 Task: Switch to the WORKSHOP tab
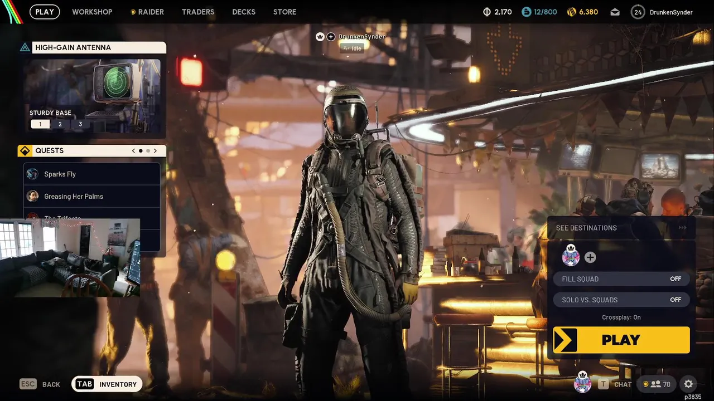(92, 12)
